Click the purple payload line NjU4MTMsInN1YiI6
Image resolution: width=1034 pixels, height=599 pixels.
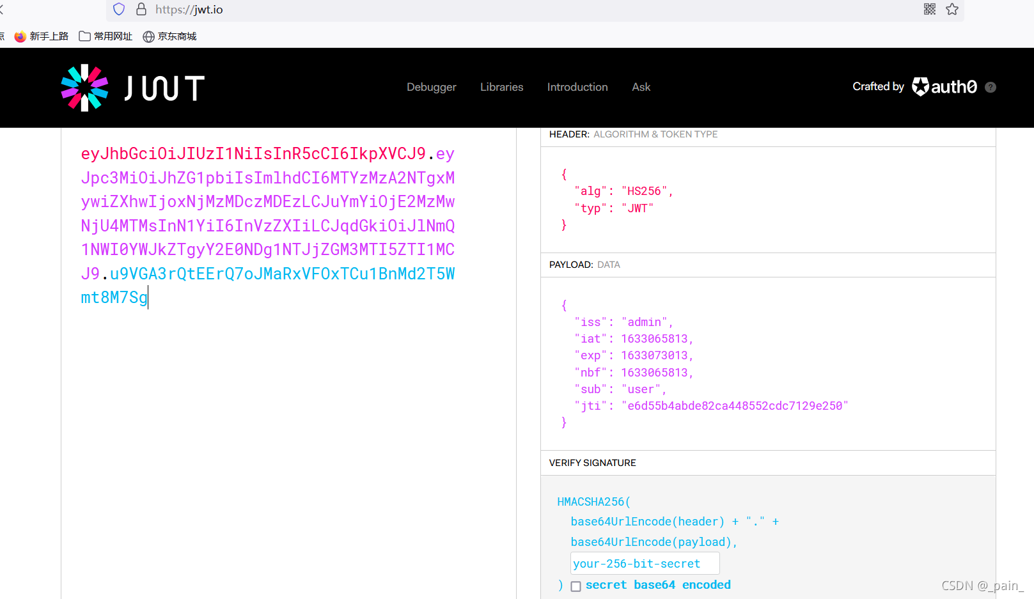pyautogui.click(x=268, y=226)
